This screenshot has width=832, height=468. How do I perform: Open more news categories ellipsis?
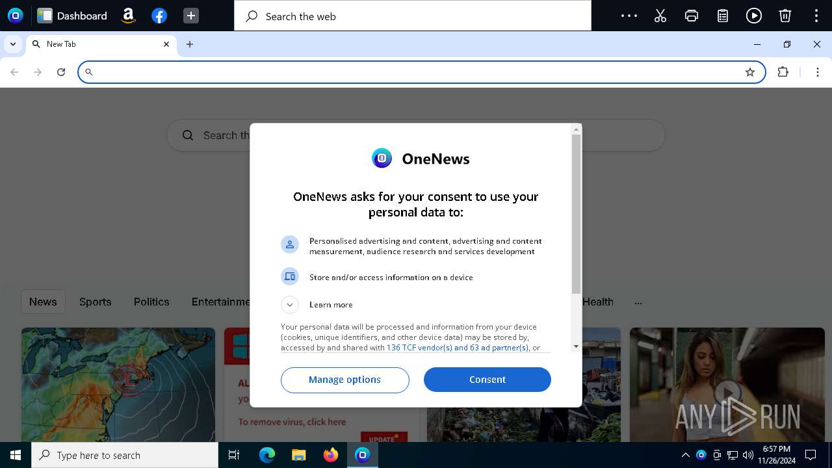[638, 302]
